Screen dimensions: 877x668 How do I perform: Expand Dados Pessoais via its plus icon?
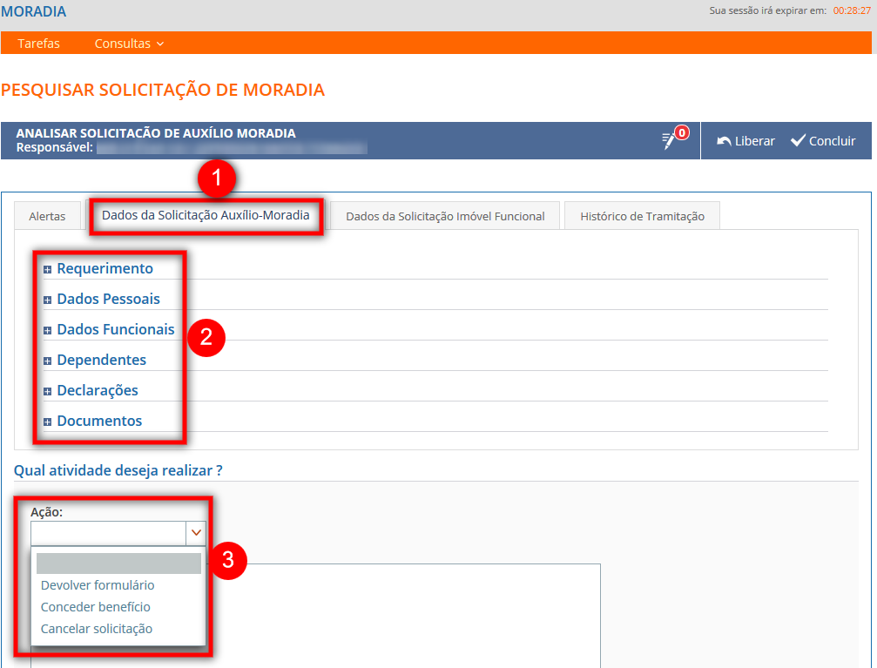pos(48,300)
